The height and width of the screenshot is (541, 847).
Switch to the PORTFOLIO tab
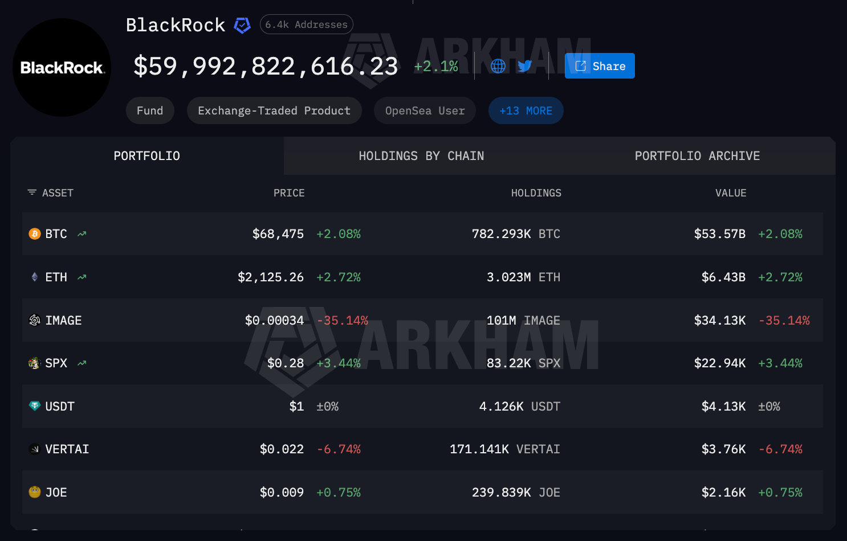[147, 156]
